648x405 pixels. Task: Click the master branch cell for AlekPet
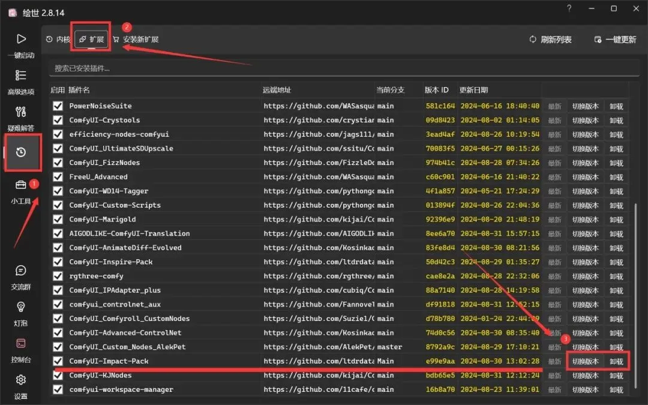pyautogui.click(x=389, y=347)
